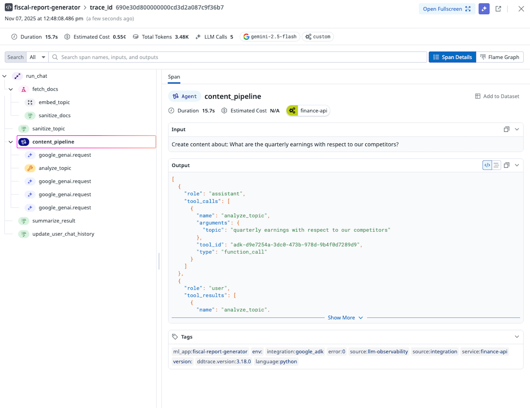Click the gemini-2.5-flash model chip
The height and width of the screenshot is (408, 530).
(270, 37)
